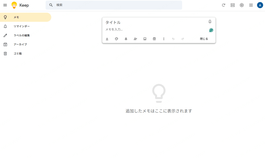This screenshot has height=158, width=265.
Task: Refresh notes with the reload icon
Action: 223,5
